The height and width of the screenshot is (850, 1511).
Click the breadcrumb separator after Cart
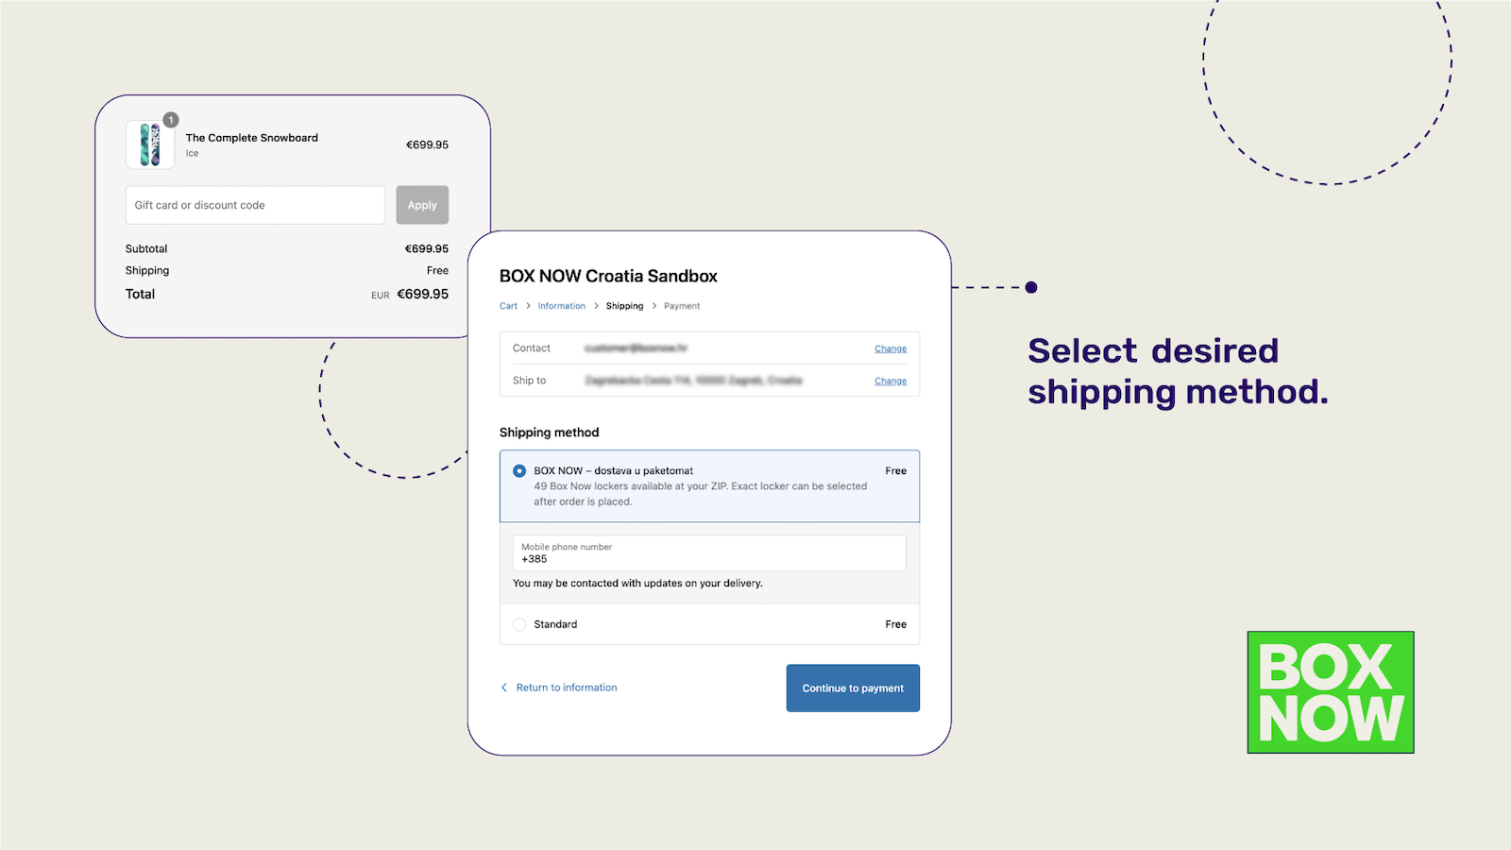coord(526,305)
